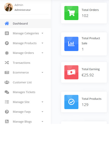
Task: Expand the Manage Categories dropdown arrow
Action: tap(42, 33)
